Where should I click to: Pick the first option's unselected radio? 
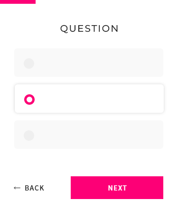coord(29,64)
